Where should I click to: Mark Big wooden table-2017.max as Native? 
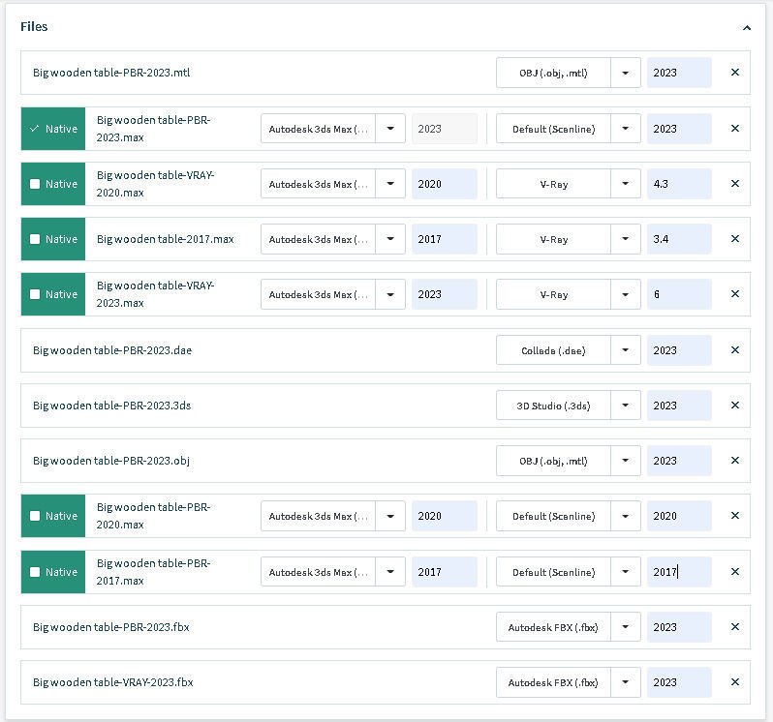(x=35, y=239)
